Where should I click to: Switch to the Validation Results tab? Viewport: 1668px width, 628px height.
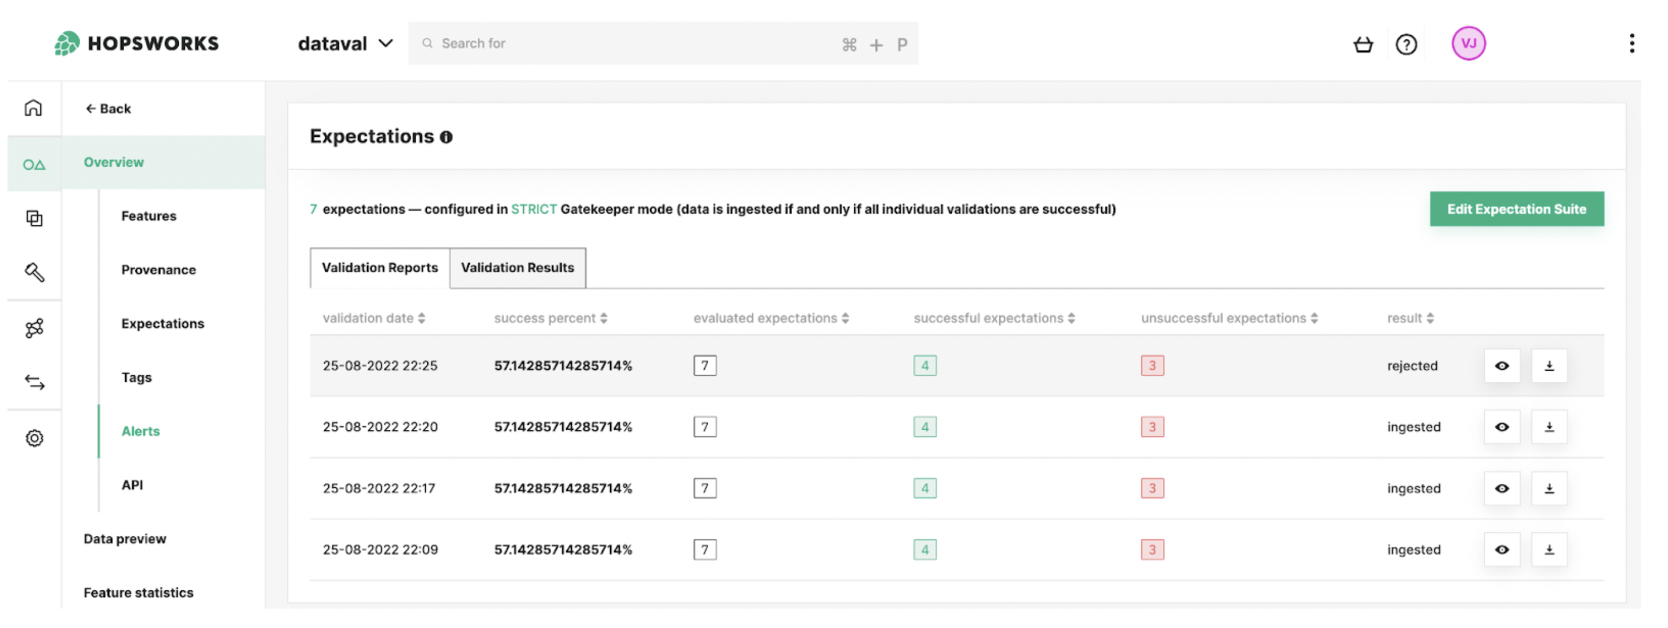point(517,268)
